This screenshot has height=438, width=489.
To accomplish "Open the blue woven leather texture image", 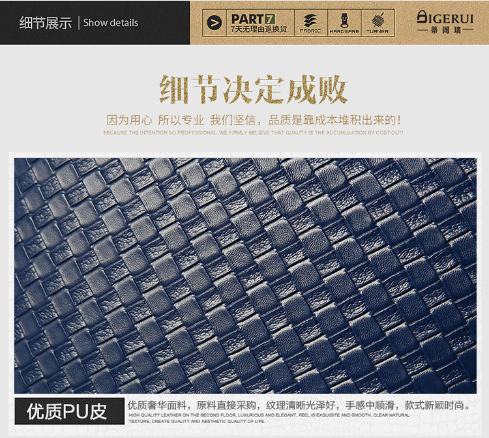I will (245, 276).
